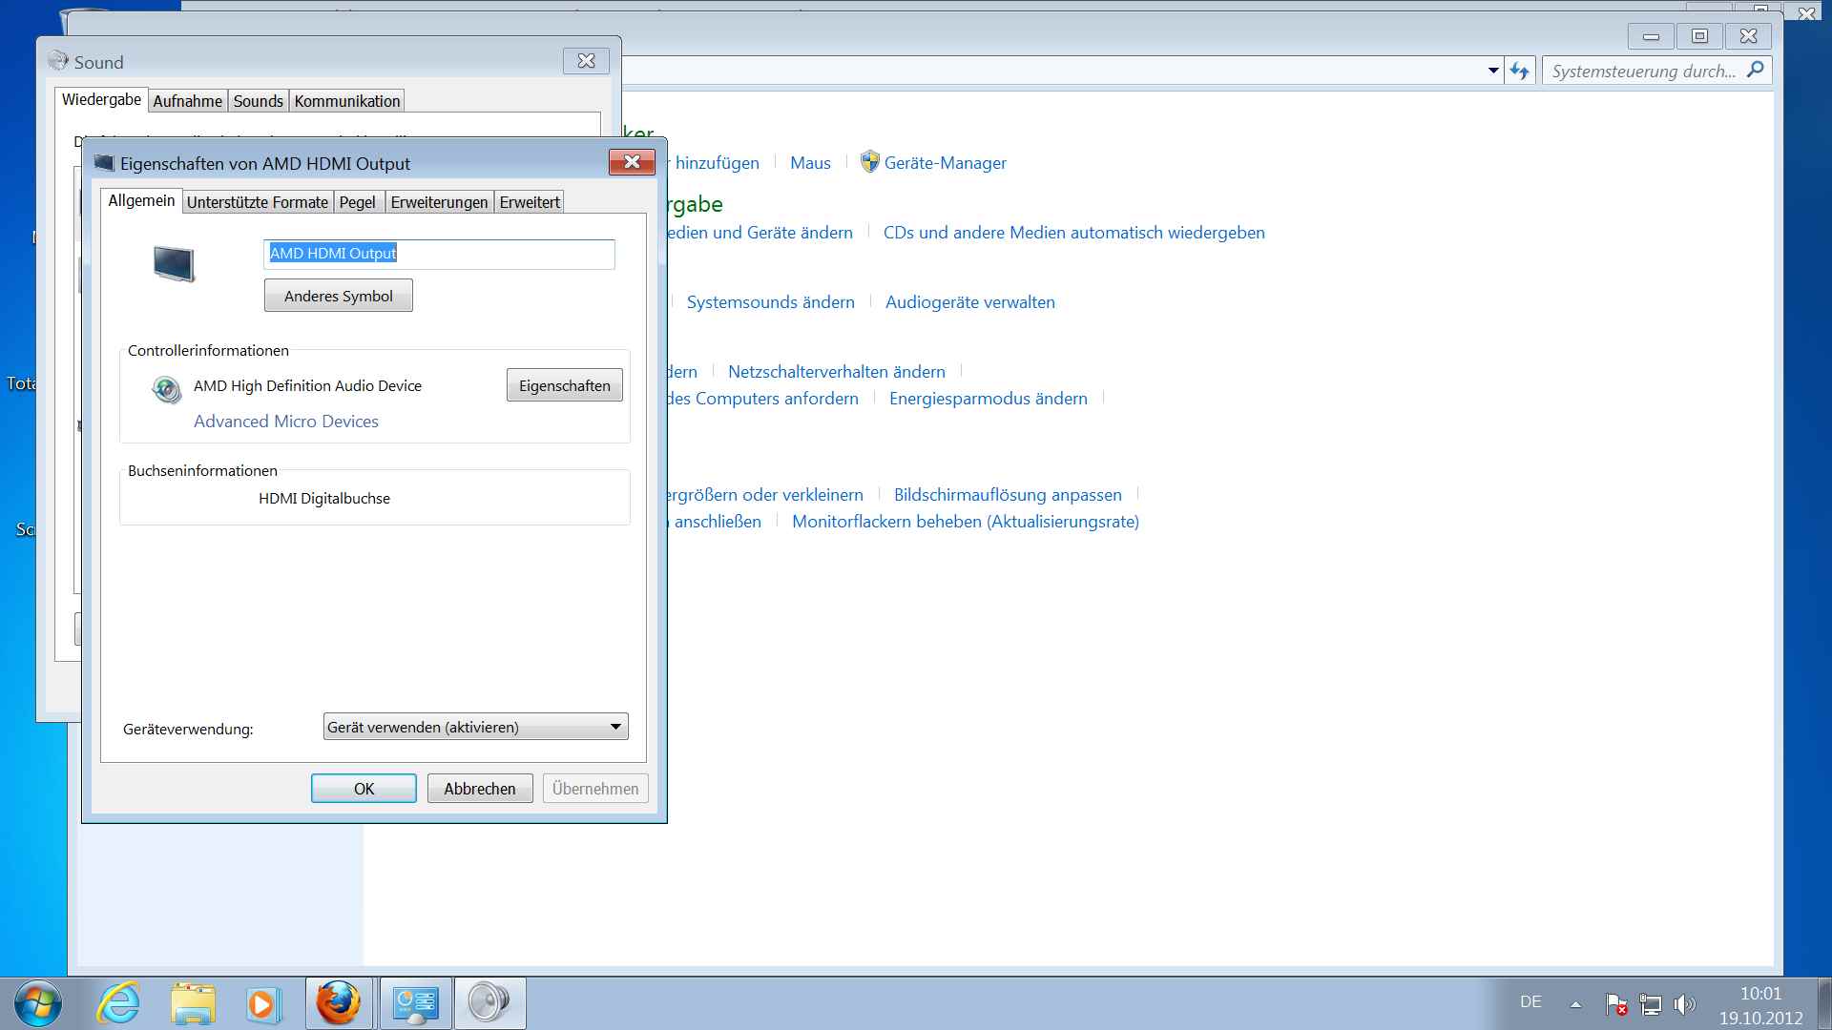The image size is (1832, 1030).
Task: Open the Erweiterungen tab
Action: point(439,202)
